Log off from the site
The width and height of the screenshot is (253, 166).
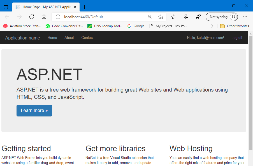[x=237, y=38]
